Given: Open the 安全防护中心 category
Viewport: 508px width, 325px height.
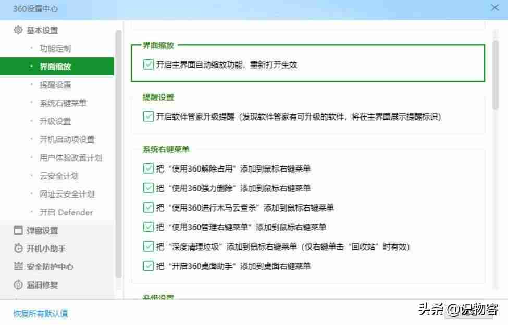Looking at the screenshot, I should [x=50, y=267].
